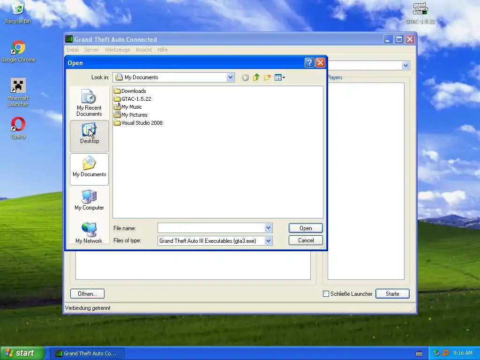Click the Verbindung getrennt status bar text

pos(88,308)
